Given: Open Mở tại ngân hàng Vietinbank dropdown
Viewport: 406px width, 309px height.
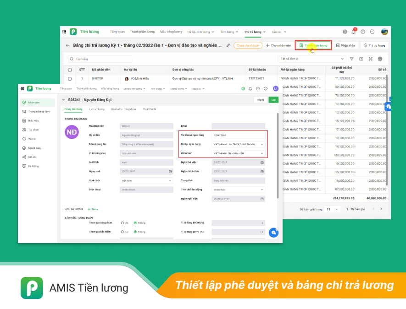Looking at the screenshot, I should coord(238,144).
